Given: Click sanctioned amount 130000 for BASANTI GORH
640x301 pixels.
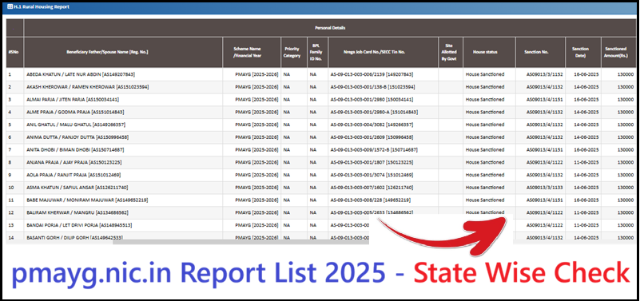Looking at the screenshot, I should [x=626, y=237].
